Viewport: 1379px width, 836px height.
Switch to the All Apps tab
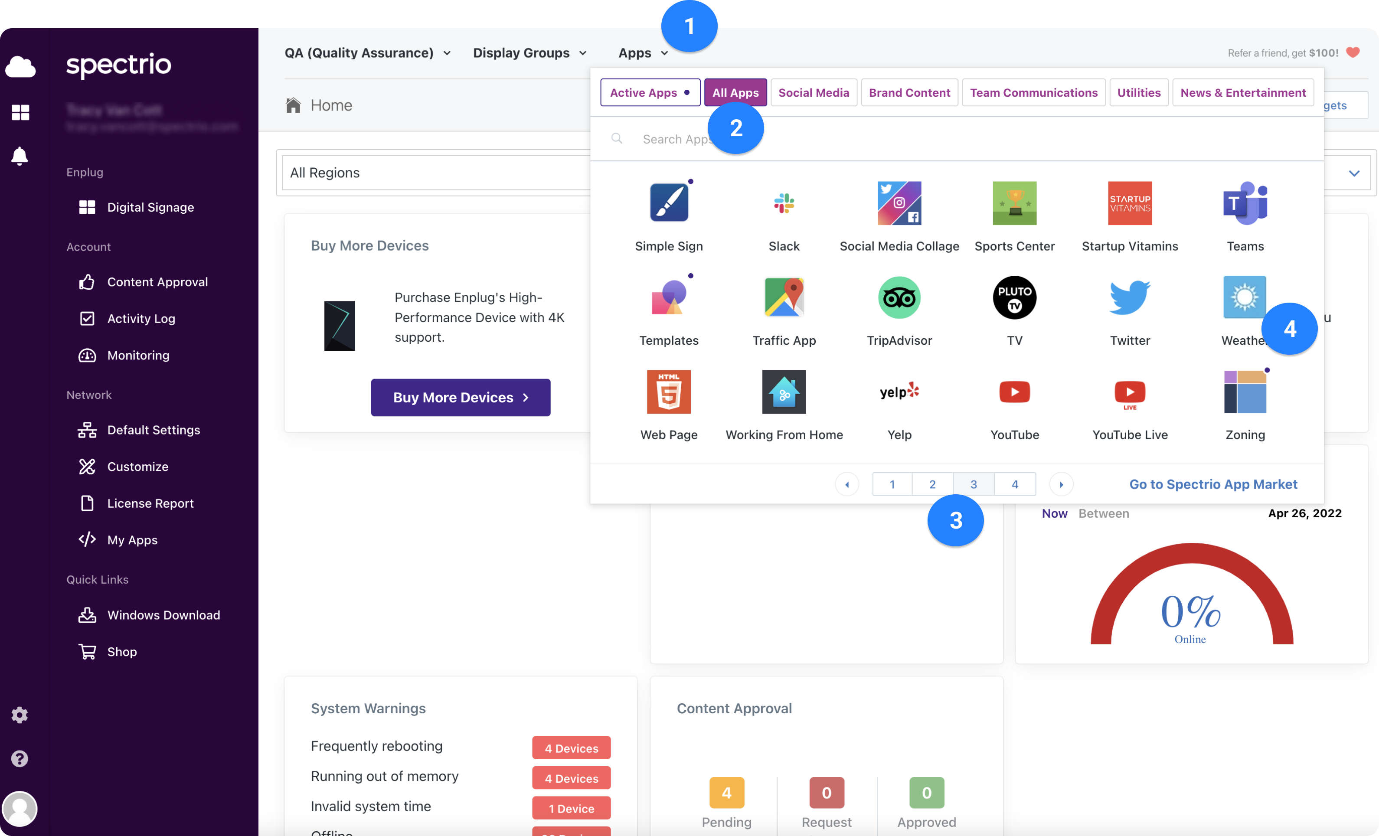[x=735, y=92]
